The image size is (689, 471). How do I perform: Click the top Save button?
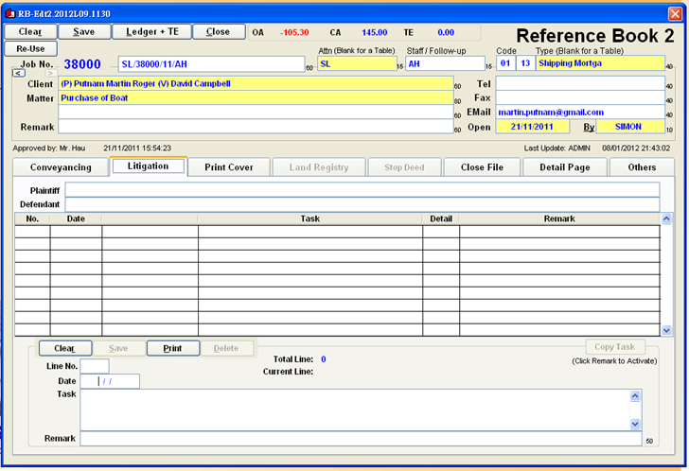point(84,31)
